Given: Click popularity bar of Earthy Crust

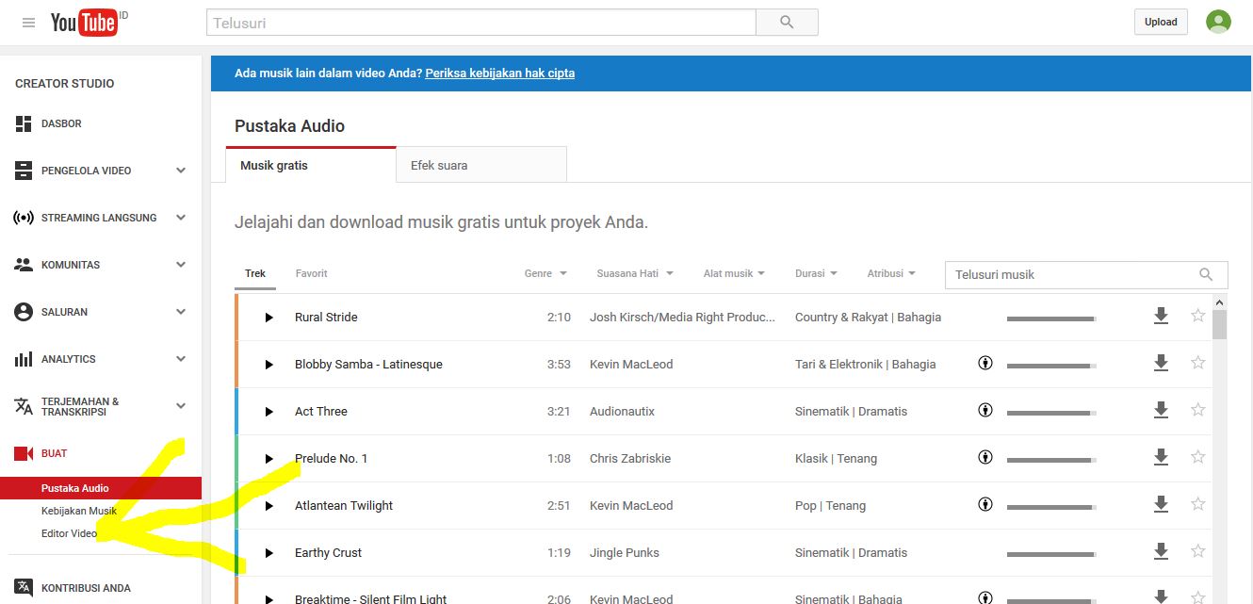Looking at the screenshot, I should tap(1050, 554).
